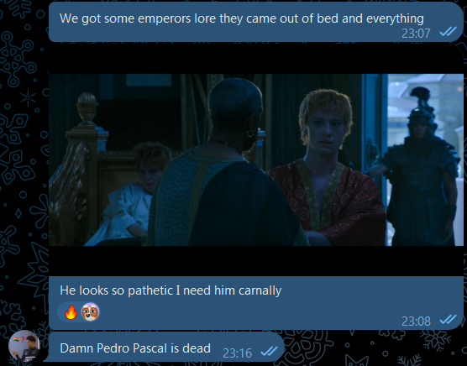The image size is (467, 366).
Task: Click the cartoon dog emoji reaction
Action: (x=90, y=311)
